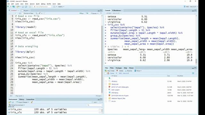
Task: Expand the iris_csv object details
Action: click(x=9, y=109)
